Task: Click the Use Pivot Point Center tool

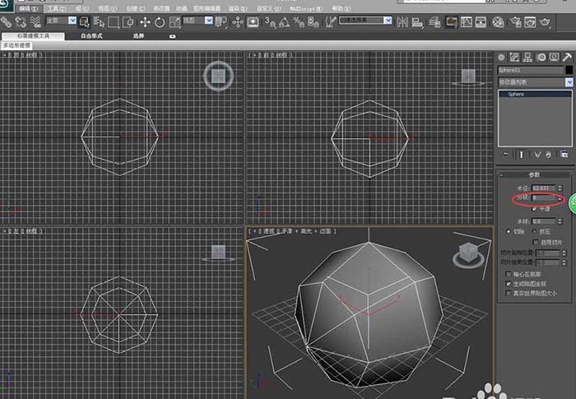Action: (221, 22)
